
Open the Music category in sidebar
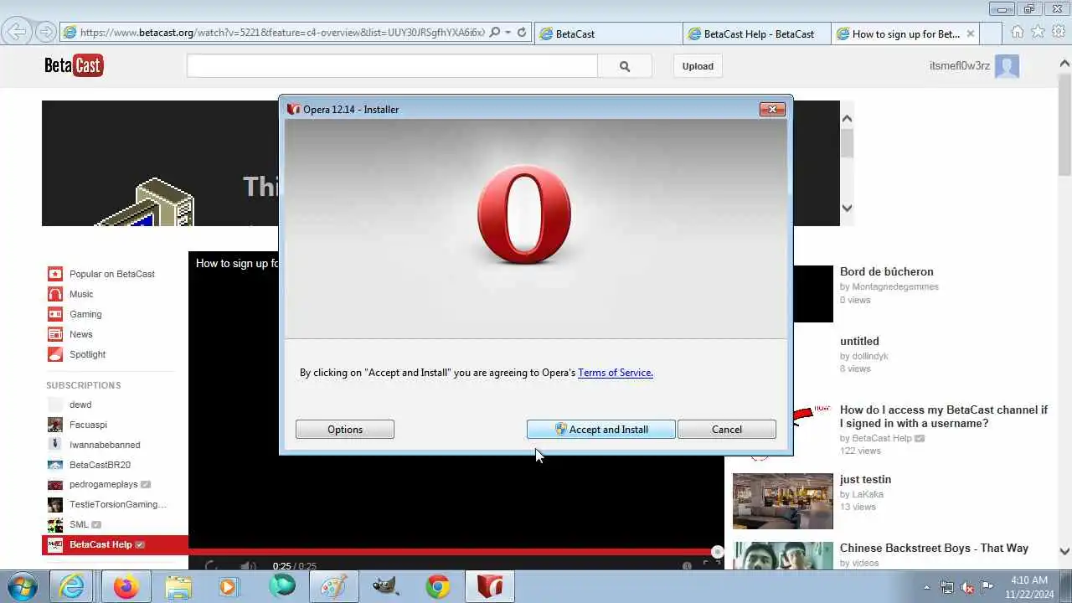[x=81, y=294]
